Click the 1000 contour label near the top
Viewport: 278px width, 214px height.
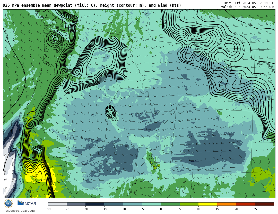coord(194,39)
